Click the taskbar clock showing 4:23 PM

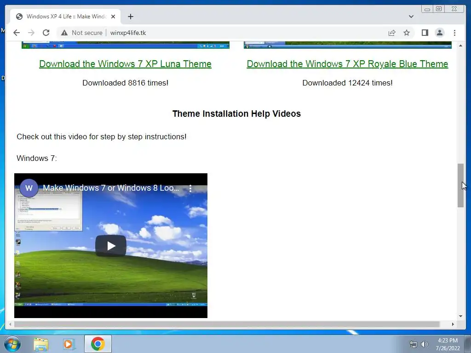pyautogui.click(x=448, y=344)
